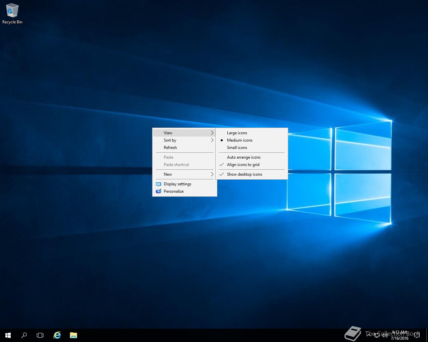Image resolution: width=428 pixels, height=342 pixels.
Task: Click the grayed-out Paste entry
Action: click(185, 157)
